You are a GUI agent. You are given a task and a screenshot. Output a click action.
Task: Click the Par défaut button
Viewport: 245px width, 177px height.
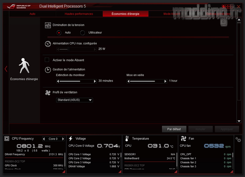click(174, 129)
